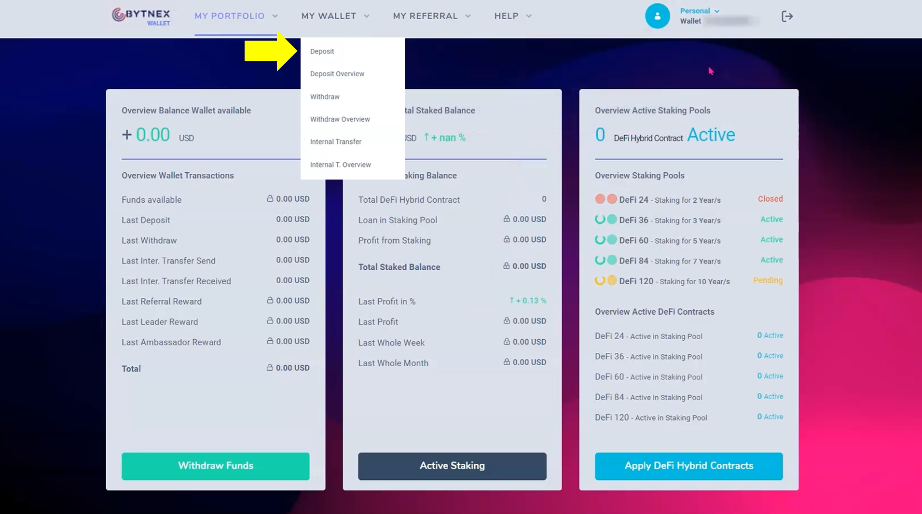Click the DeFi 120 pending pool icon

tap(600, 280)
